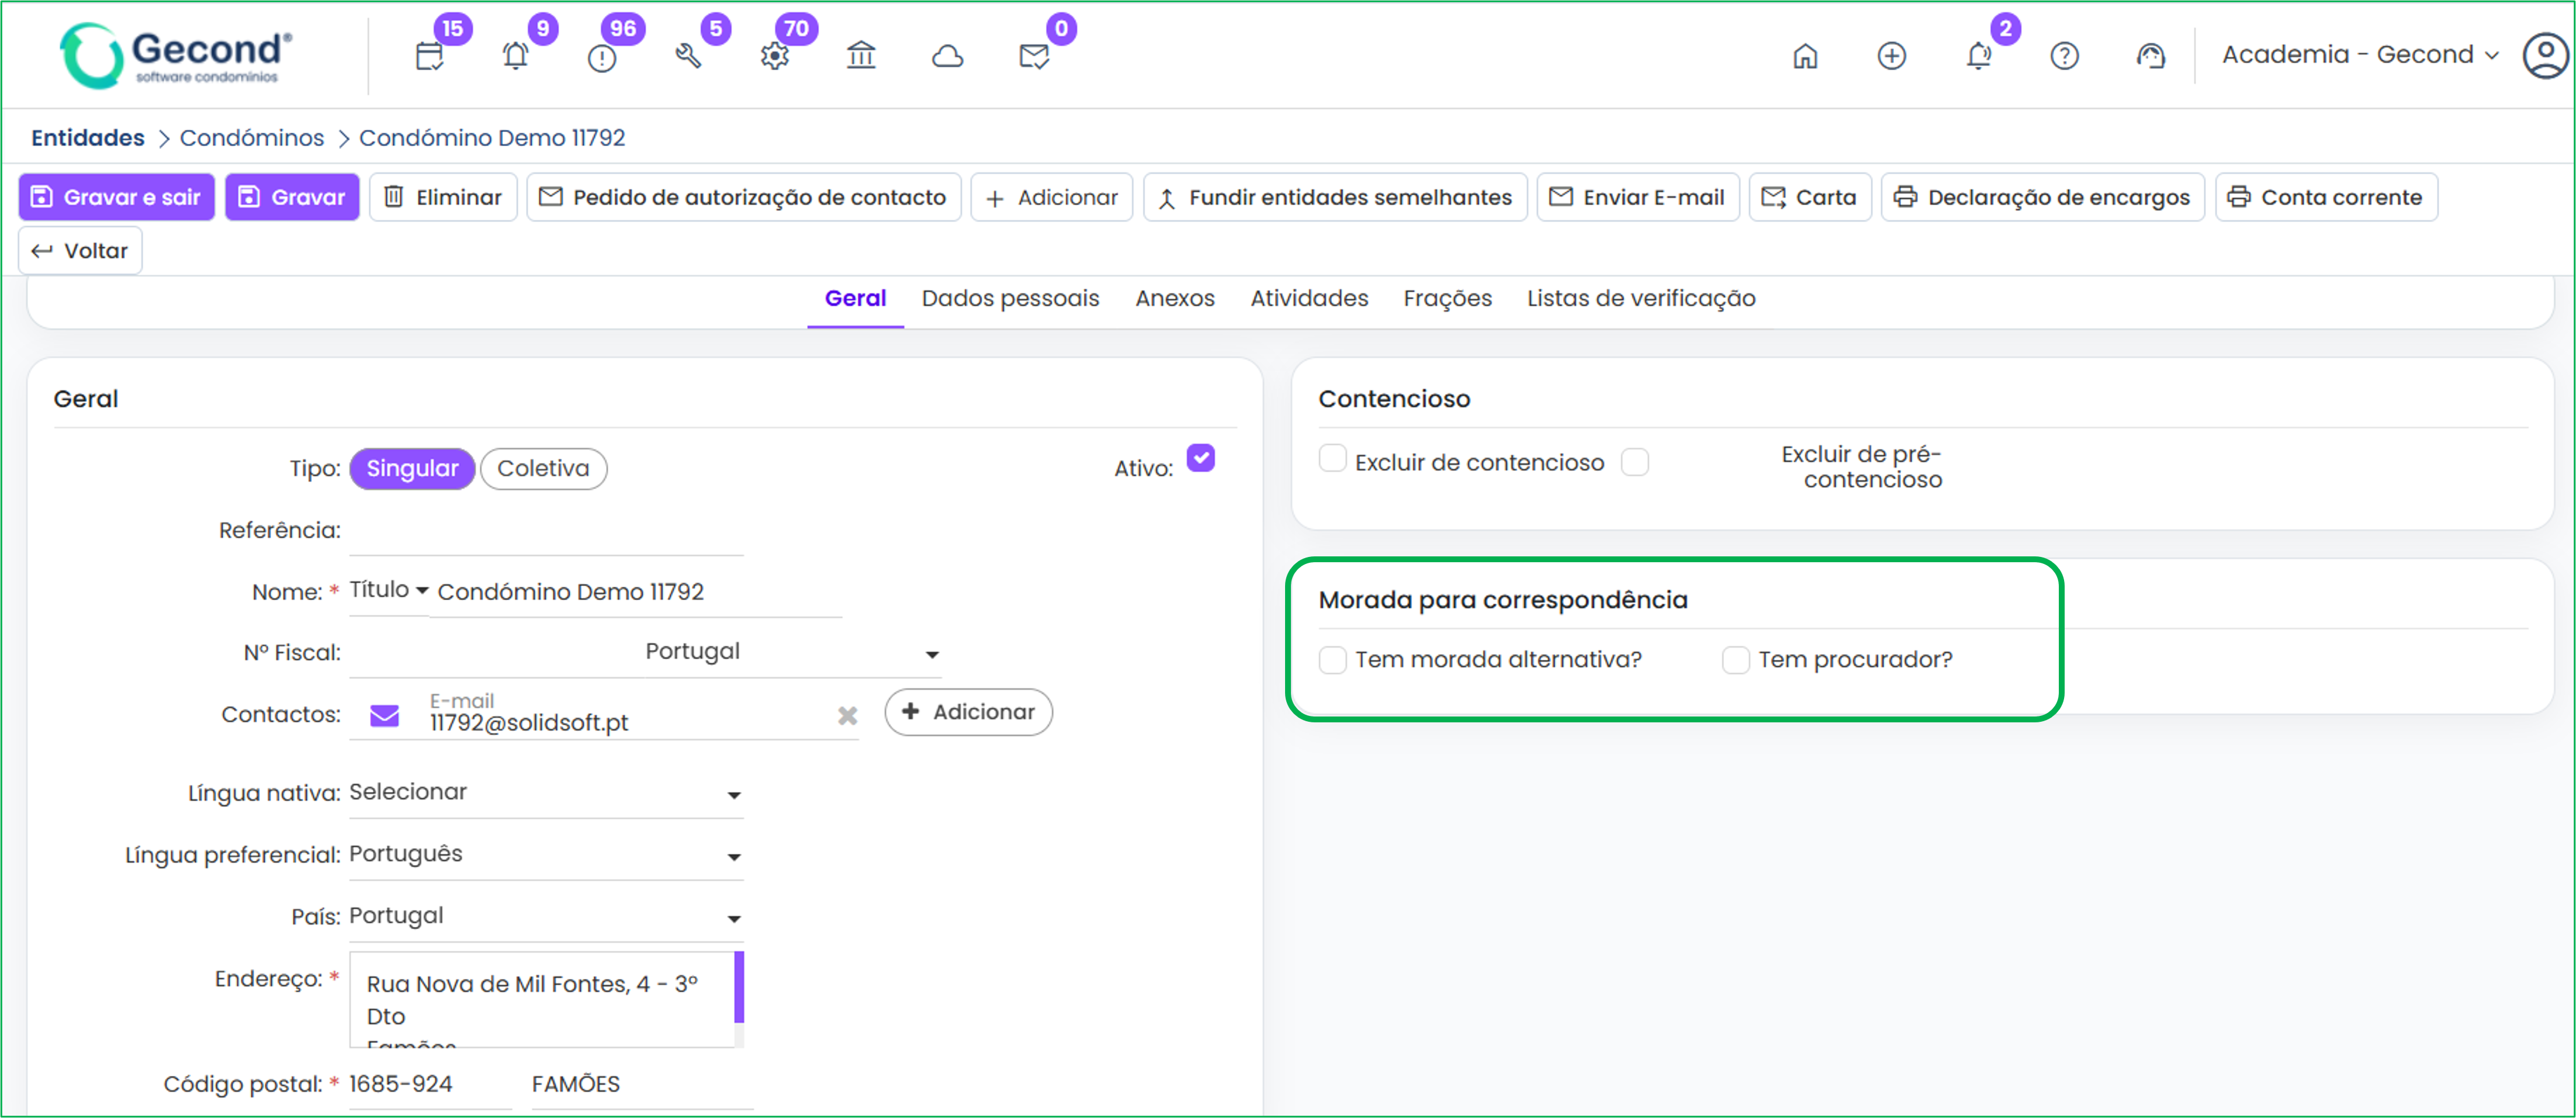Click the Endereço box purple scrollbar
The height and width of the screenshot is (1118, 2576).
[739, 987]
